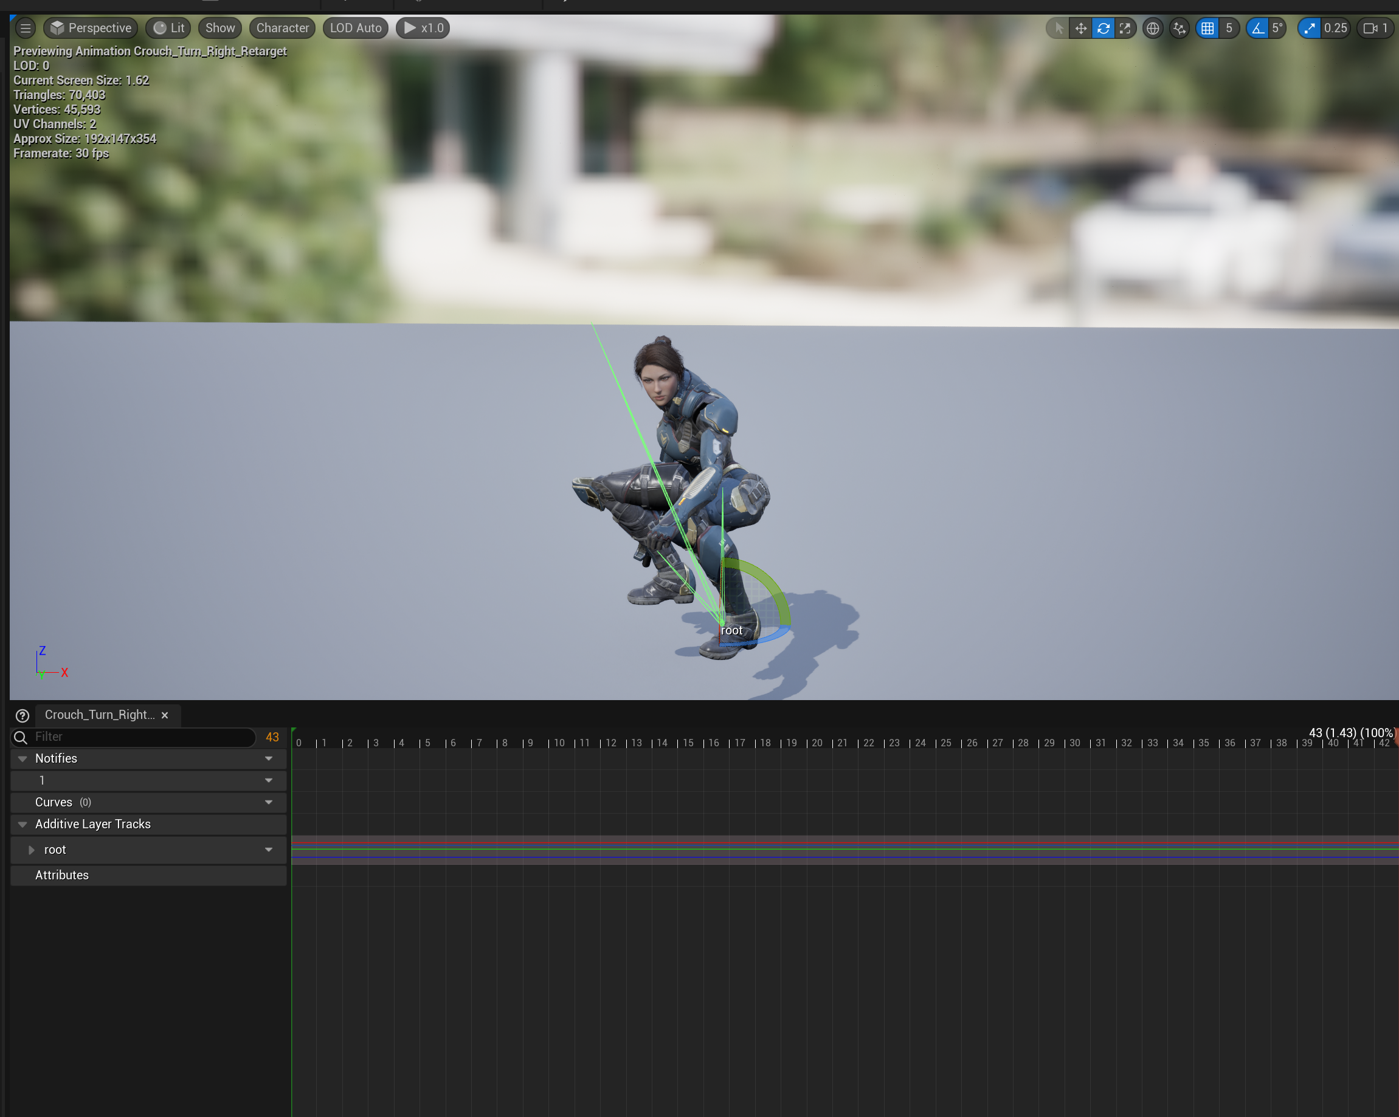This screenshot has width=1399, height=1117.
Task: Open the viewport hamburger options menu
Action: point(26,28)
